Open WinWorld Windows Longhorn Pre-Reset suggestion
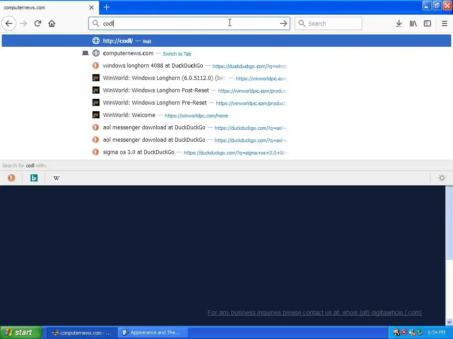 (x=226, y=102)
